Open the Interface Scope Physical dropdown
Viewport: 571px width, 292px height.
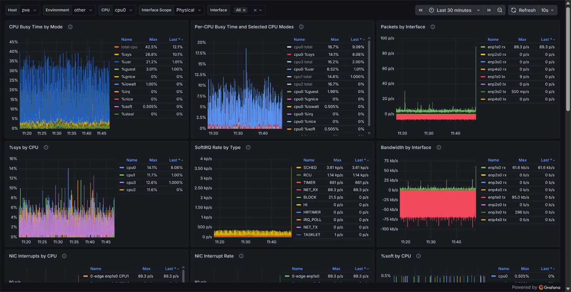click(x=172, y=10)
